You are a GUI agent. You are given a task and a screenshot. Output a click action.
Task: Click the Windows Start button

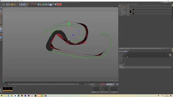[x=2, y=96]
